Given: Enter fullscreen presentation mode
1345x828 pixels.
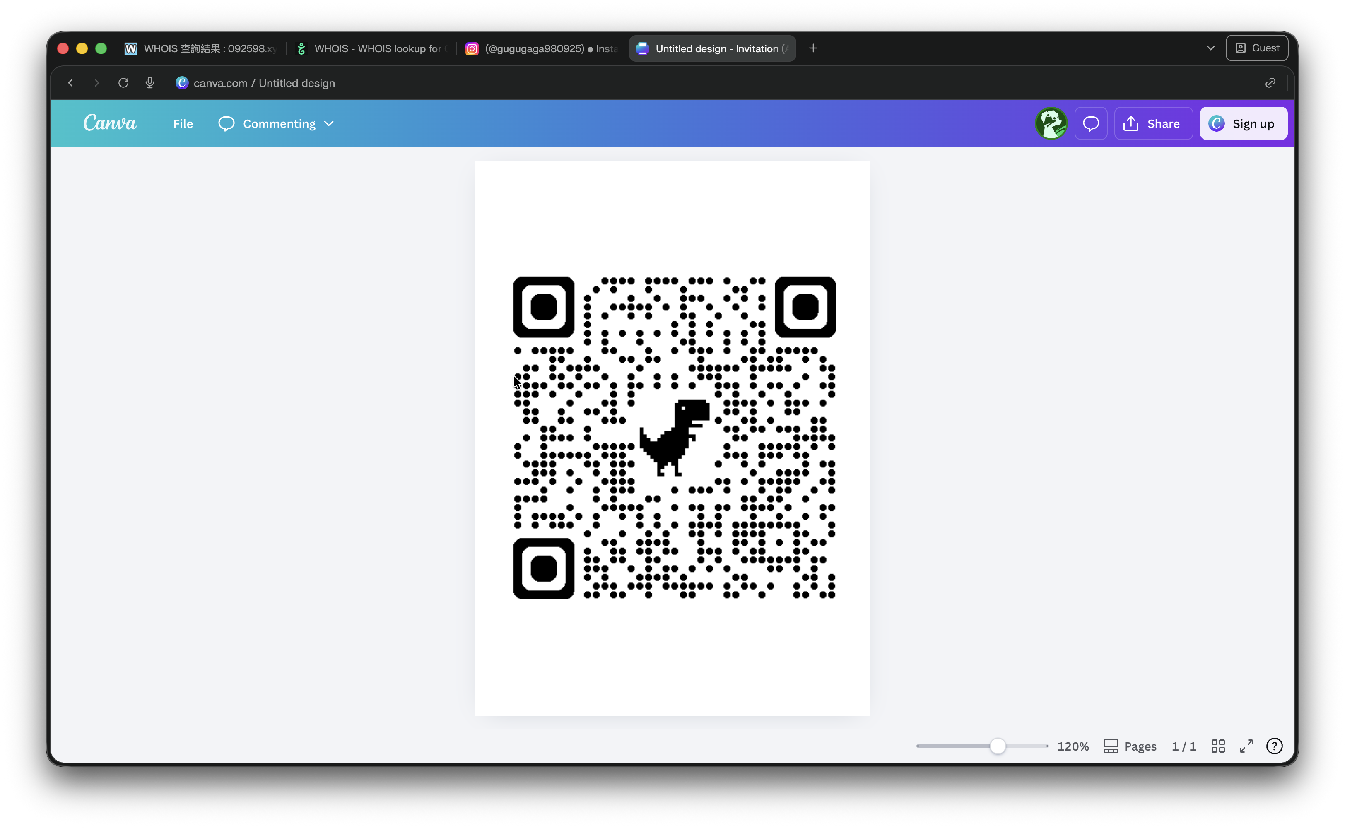Looking at the screenshot, I should coord(1246,746).
